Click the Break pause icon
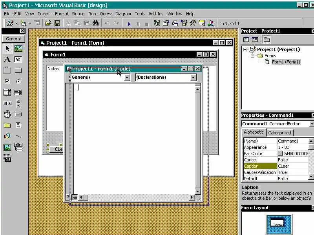The height and width of the screenshot is (235, 314). (x=138, y=24)
